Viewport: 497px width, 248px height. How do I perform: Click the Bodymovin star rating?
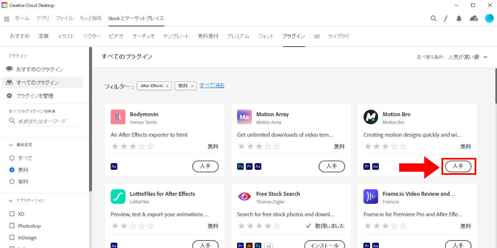(133, 146)
